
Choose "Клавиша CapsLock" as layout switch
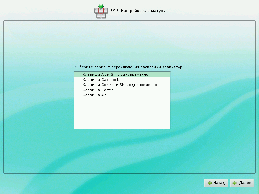pyautogui.click(x=101, y=80)
